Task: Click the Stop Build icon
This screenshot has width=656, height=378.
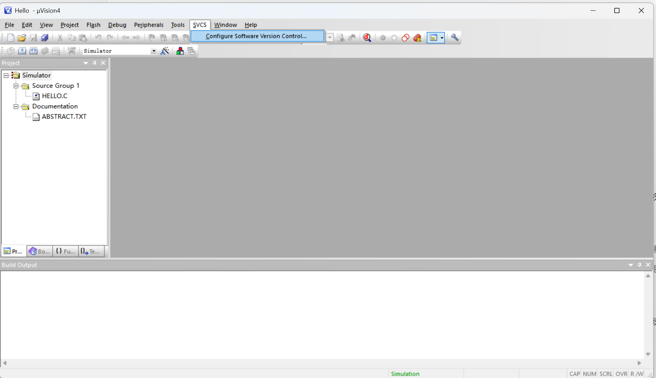Action: tap(56, 51)
